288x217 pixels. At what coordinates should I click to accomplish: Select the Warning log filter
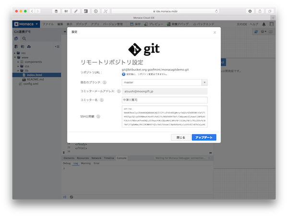point(86,163)
